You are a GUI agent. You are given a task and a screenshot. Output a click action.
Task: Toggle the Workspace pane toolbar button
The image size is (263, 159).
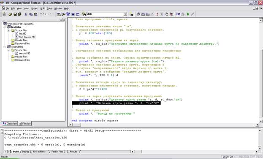59,14
